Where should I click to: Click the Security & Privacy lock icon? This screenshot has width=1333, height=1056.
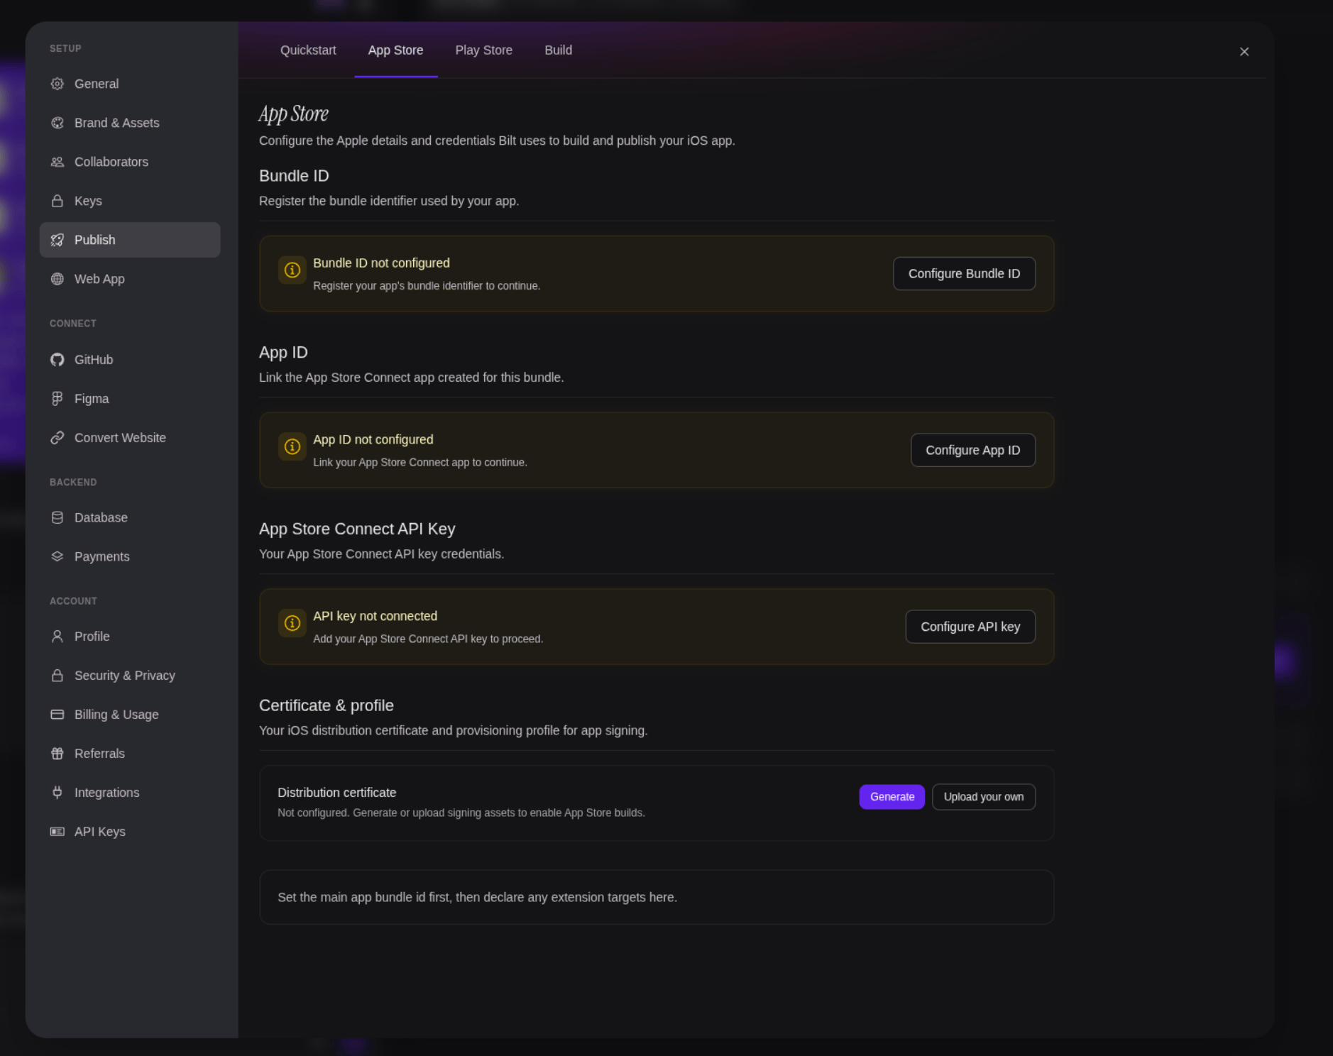pyautogui.click(x=57, y=676)
